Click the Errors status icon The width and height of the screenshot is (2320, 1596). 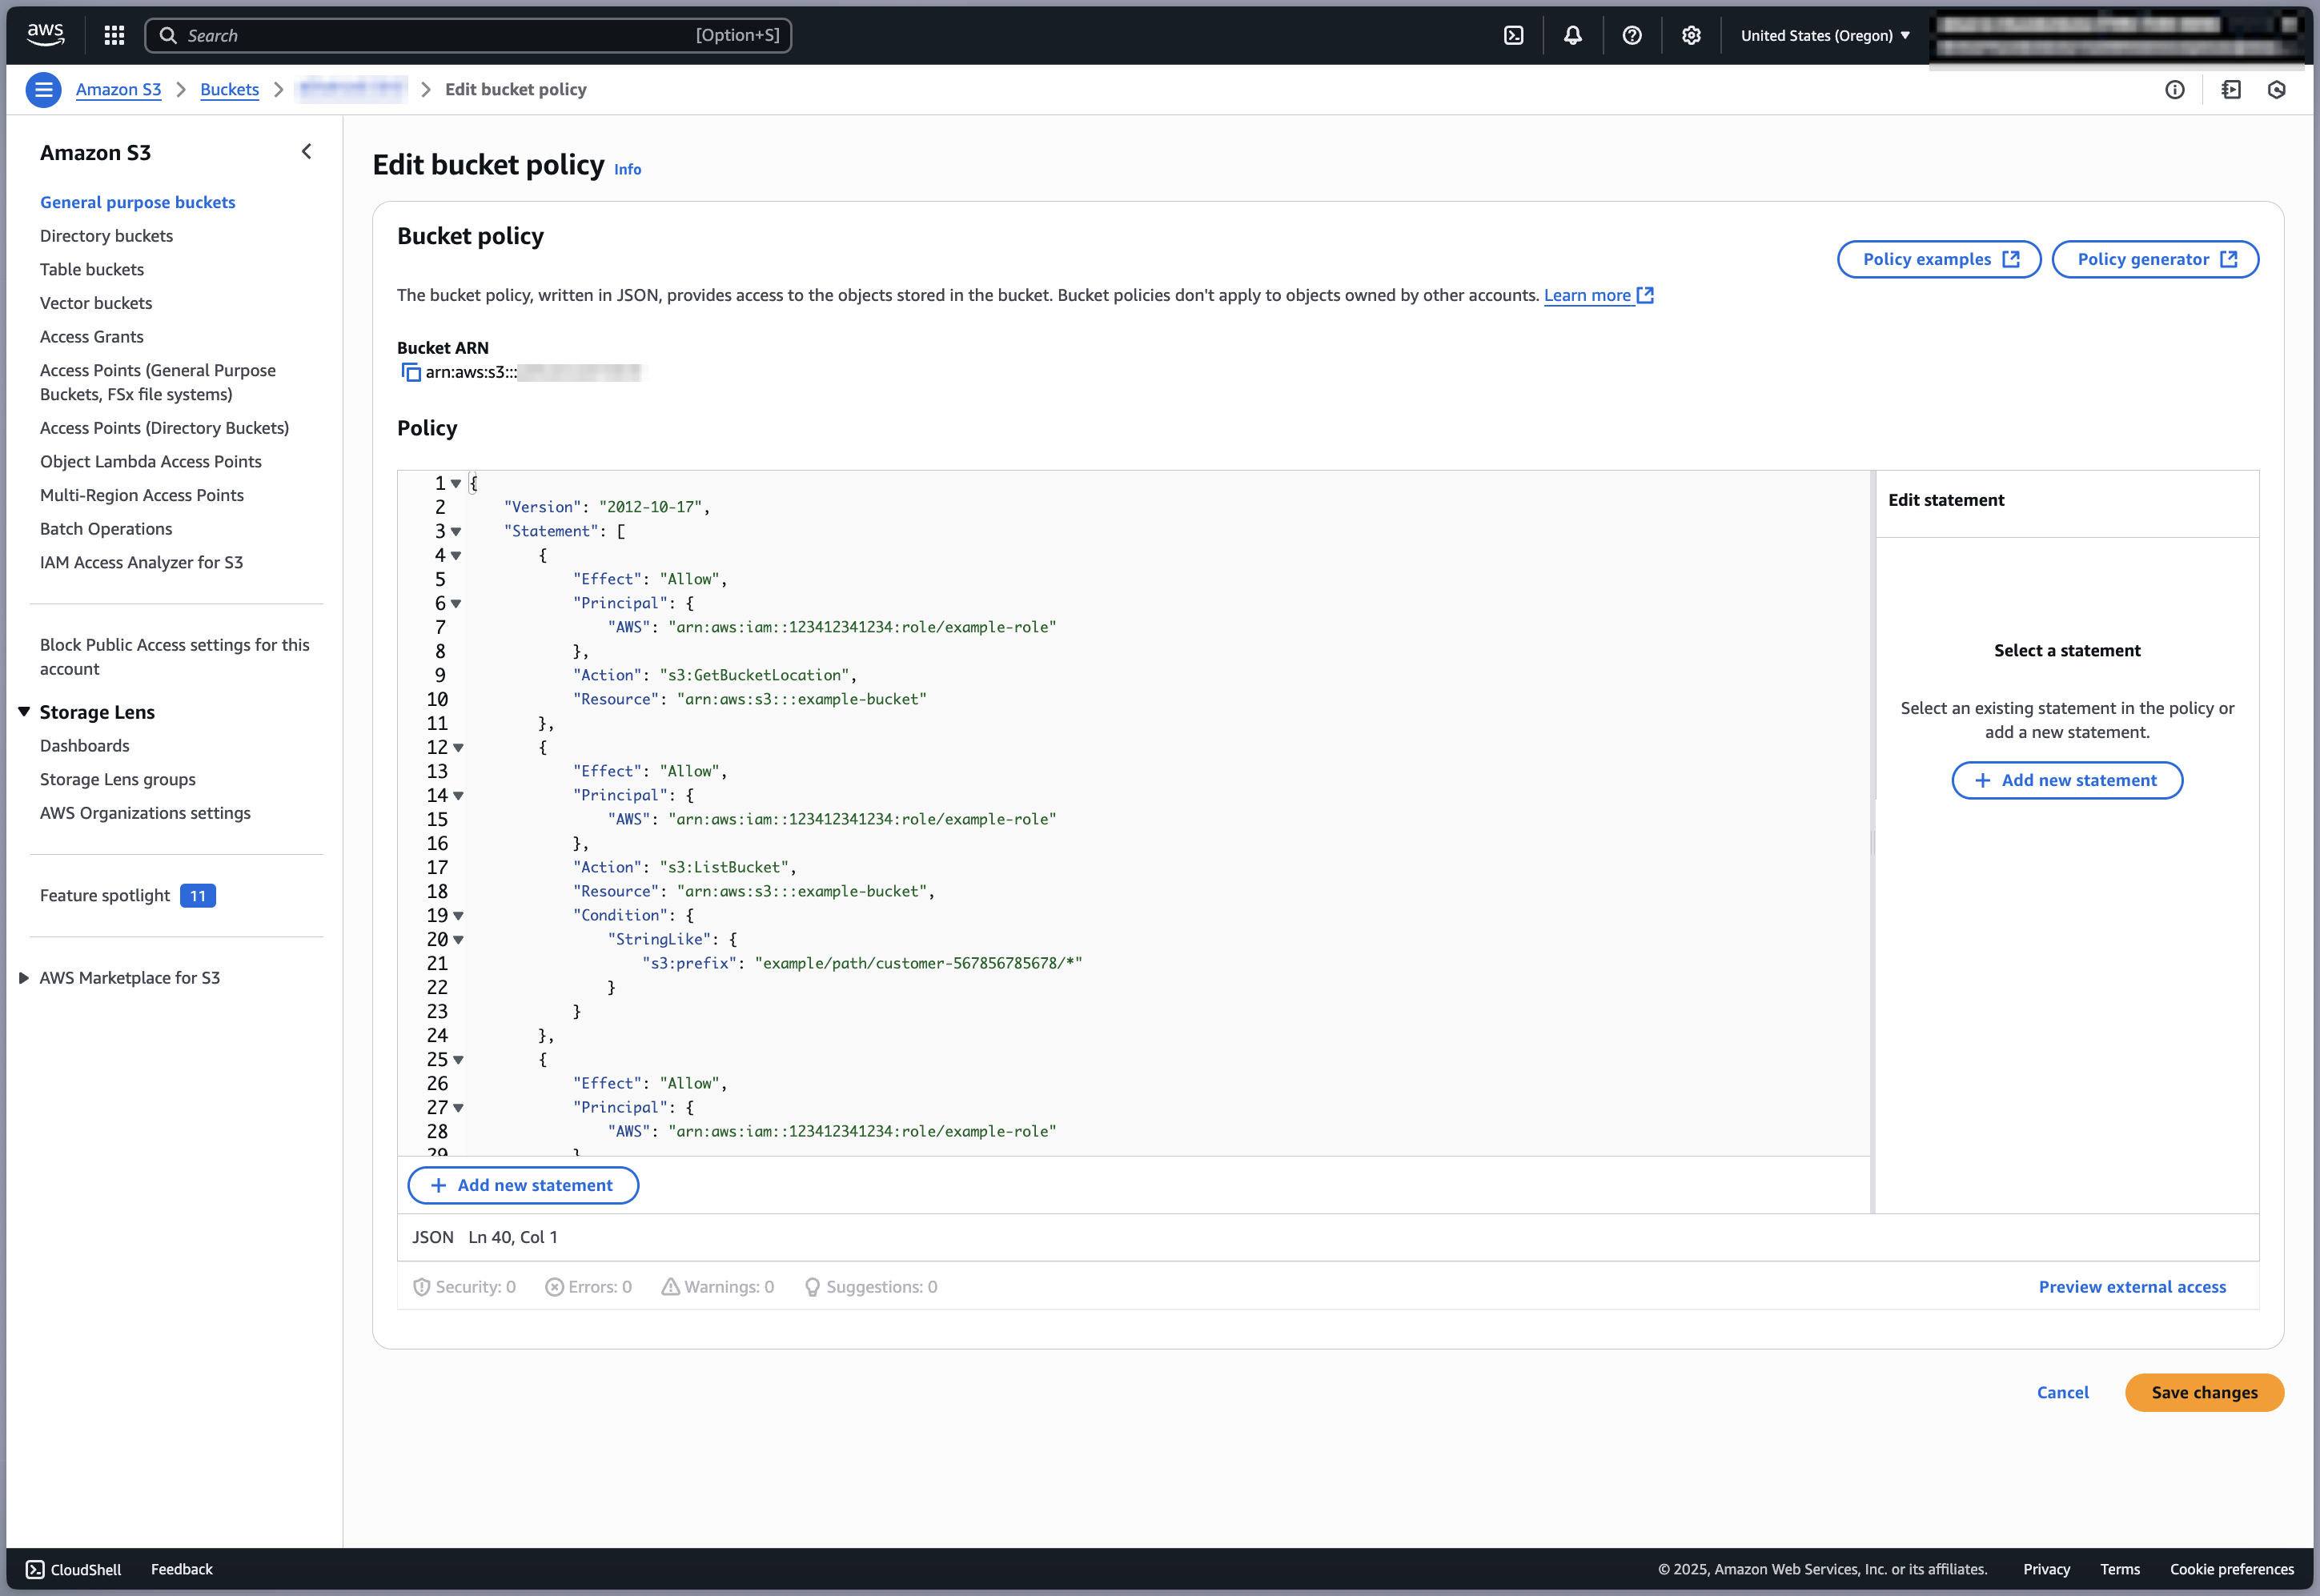point(554,1287)
